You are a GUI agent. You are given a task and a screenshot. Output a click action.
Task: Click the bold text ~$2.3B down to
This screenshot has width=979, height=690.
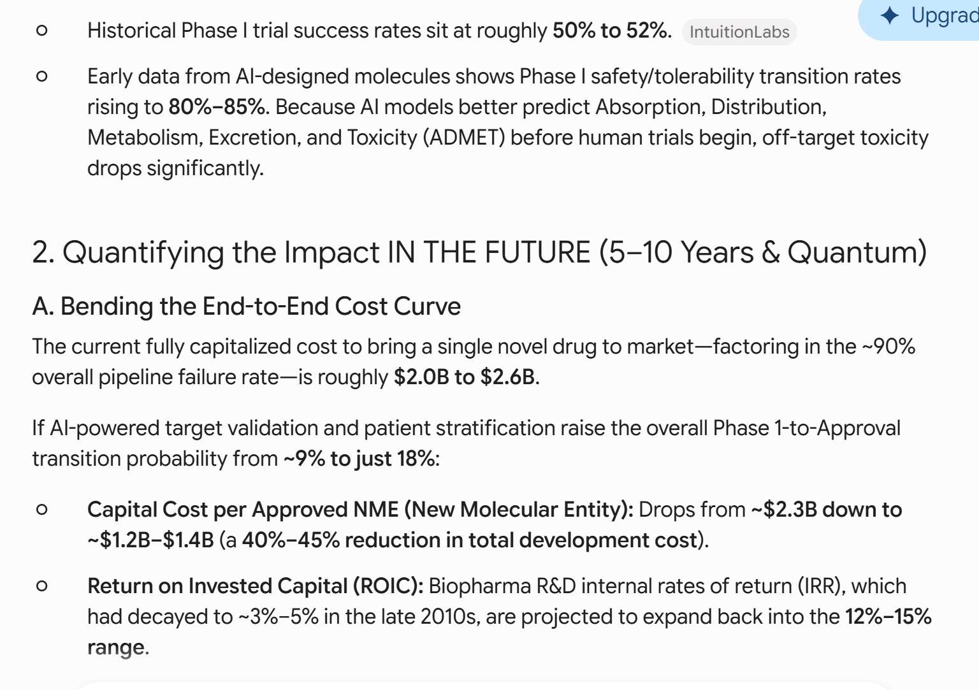click(x=827, y=510)
